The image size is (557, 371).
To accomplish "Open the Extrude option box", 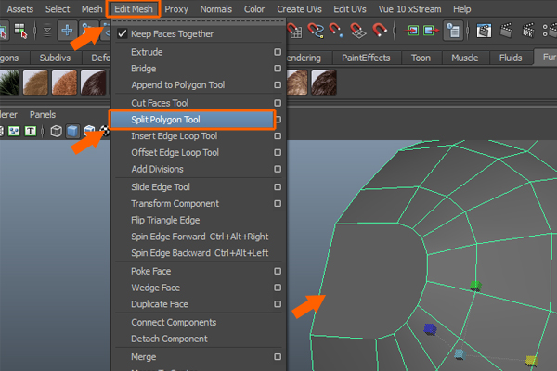I will (277, 52).
